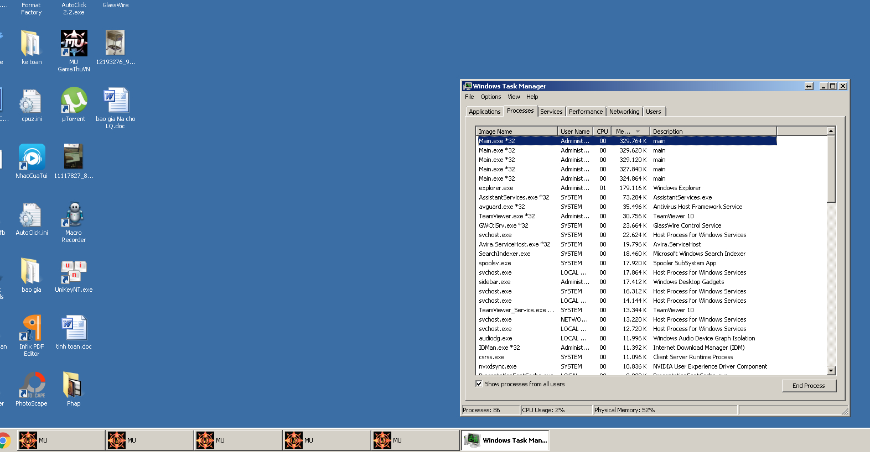This screenshot has height=452, width=870.
Task: Select sidebar.exe process row
Action: pyautogui.click(x=627, y=282)
